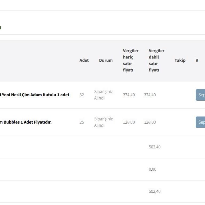
Task: Click the final 502,40 total
Action: (155, 191)
